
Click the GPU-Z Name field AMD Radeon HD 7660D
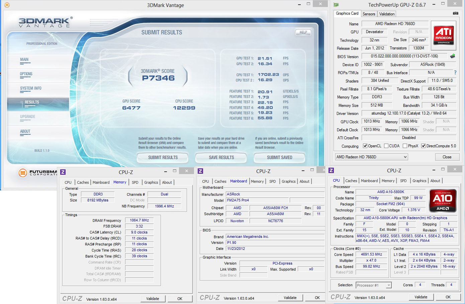coord(395,24)
